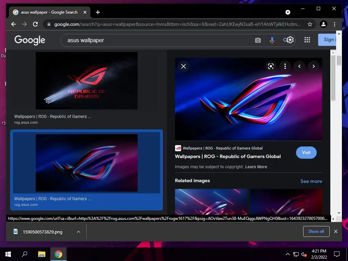Reload the Google search page
348x261 pixels.
pos(35,24)
